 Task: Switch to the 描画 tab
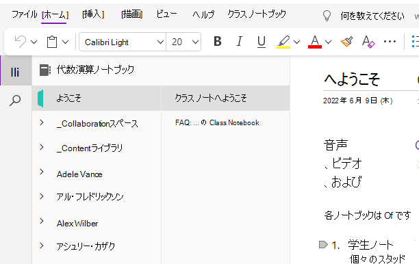(131, 14)
